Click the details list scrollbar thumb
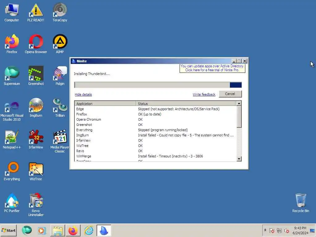The height and width of the screenshot is (237, 316). click(x=239, y=117)
